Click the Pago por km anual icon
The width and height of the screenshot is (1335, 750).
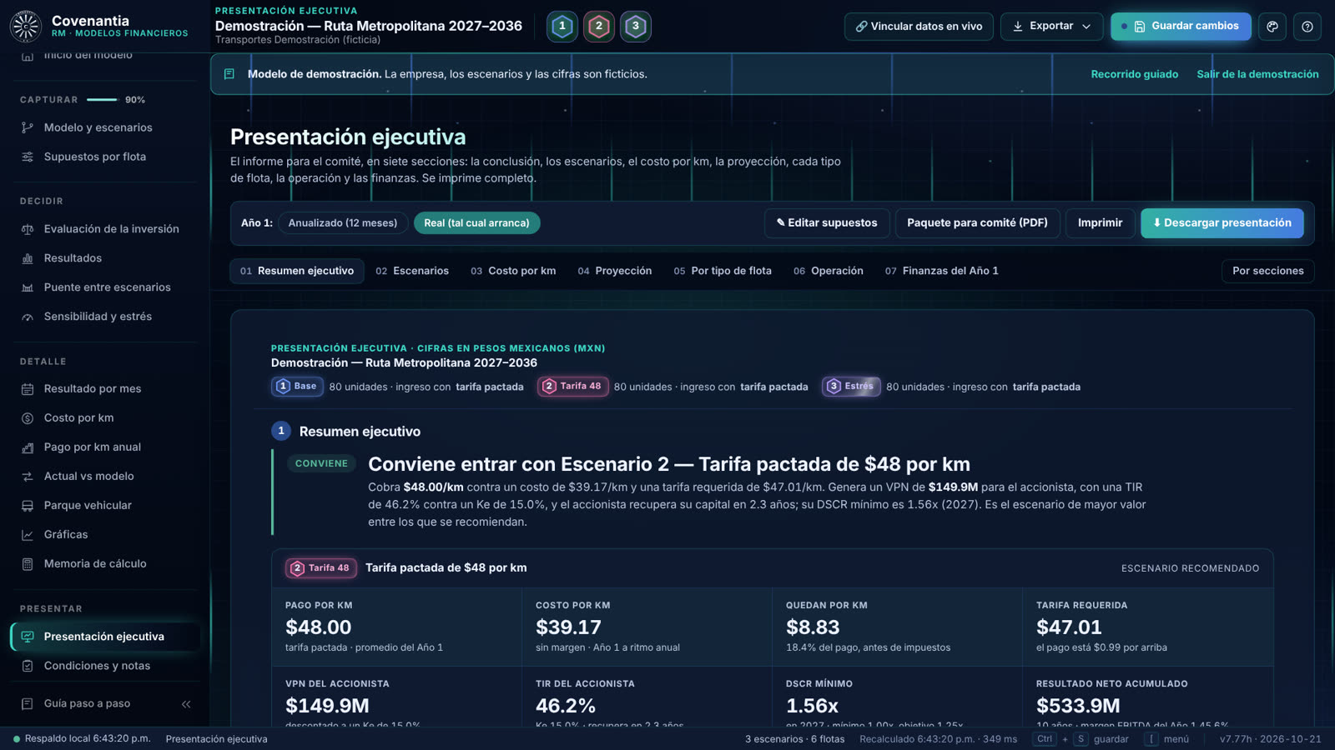tap(28, 447)
